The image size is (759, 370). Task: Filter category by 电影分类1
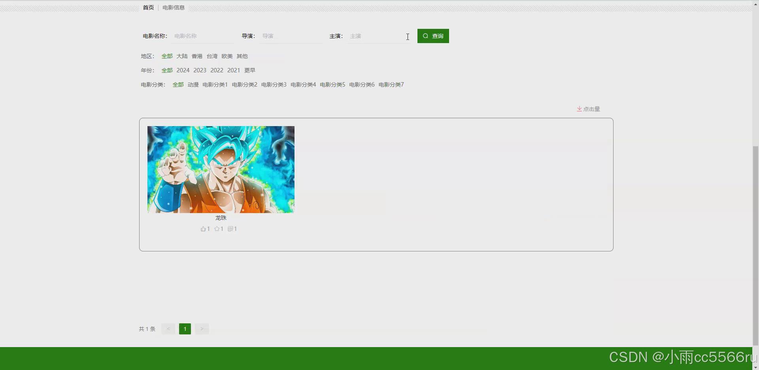[215, 85]
